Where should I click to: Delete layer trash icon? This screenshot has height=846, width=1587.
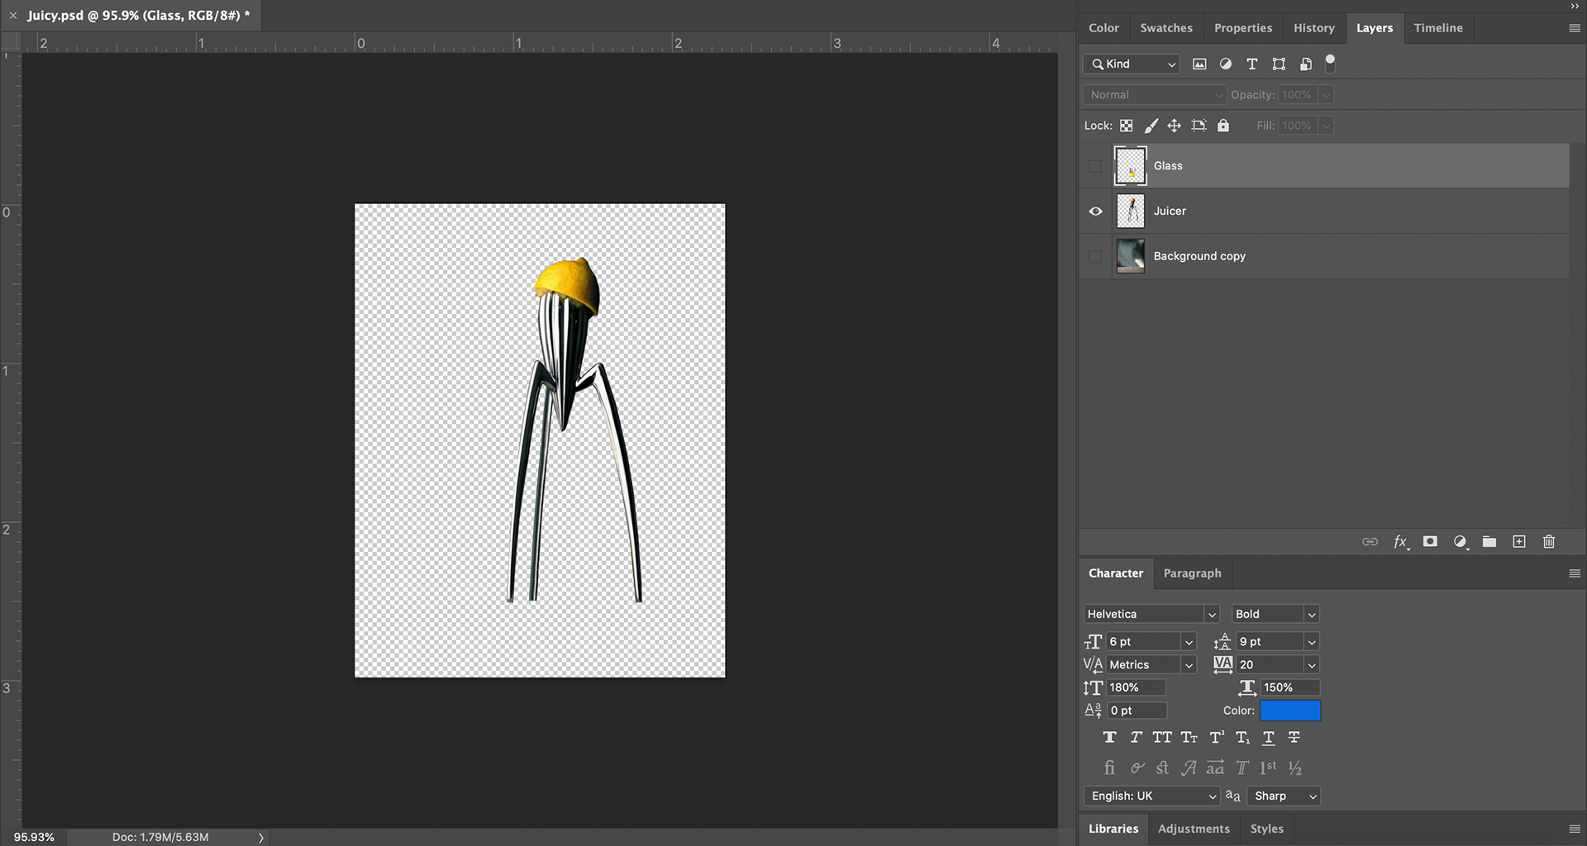click(1549, 542)
